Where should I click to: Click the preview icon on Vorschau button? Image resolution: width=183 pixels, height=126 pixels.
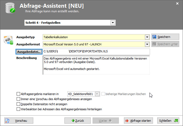tap(8, 121)
